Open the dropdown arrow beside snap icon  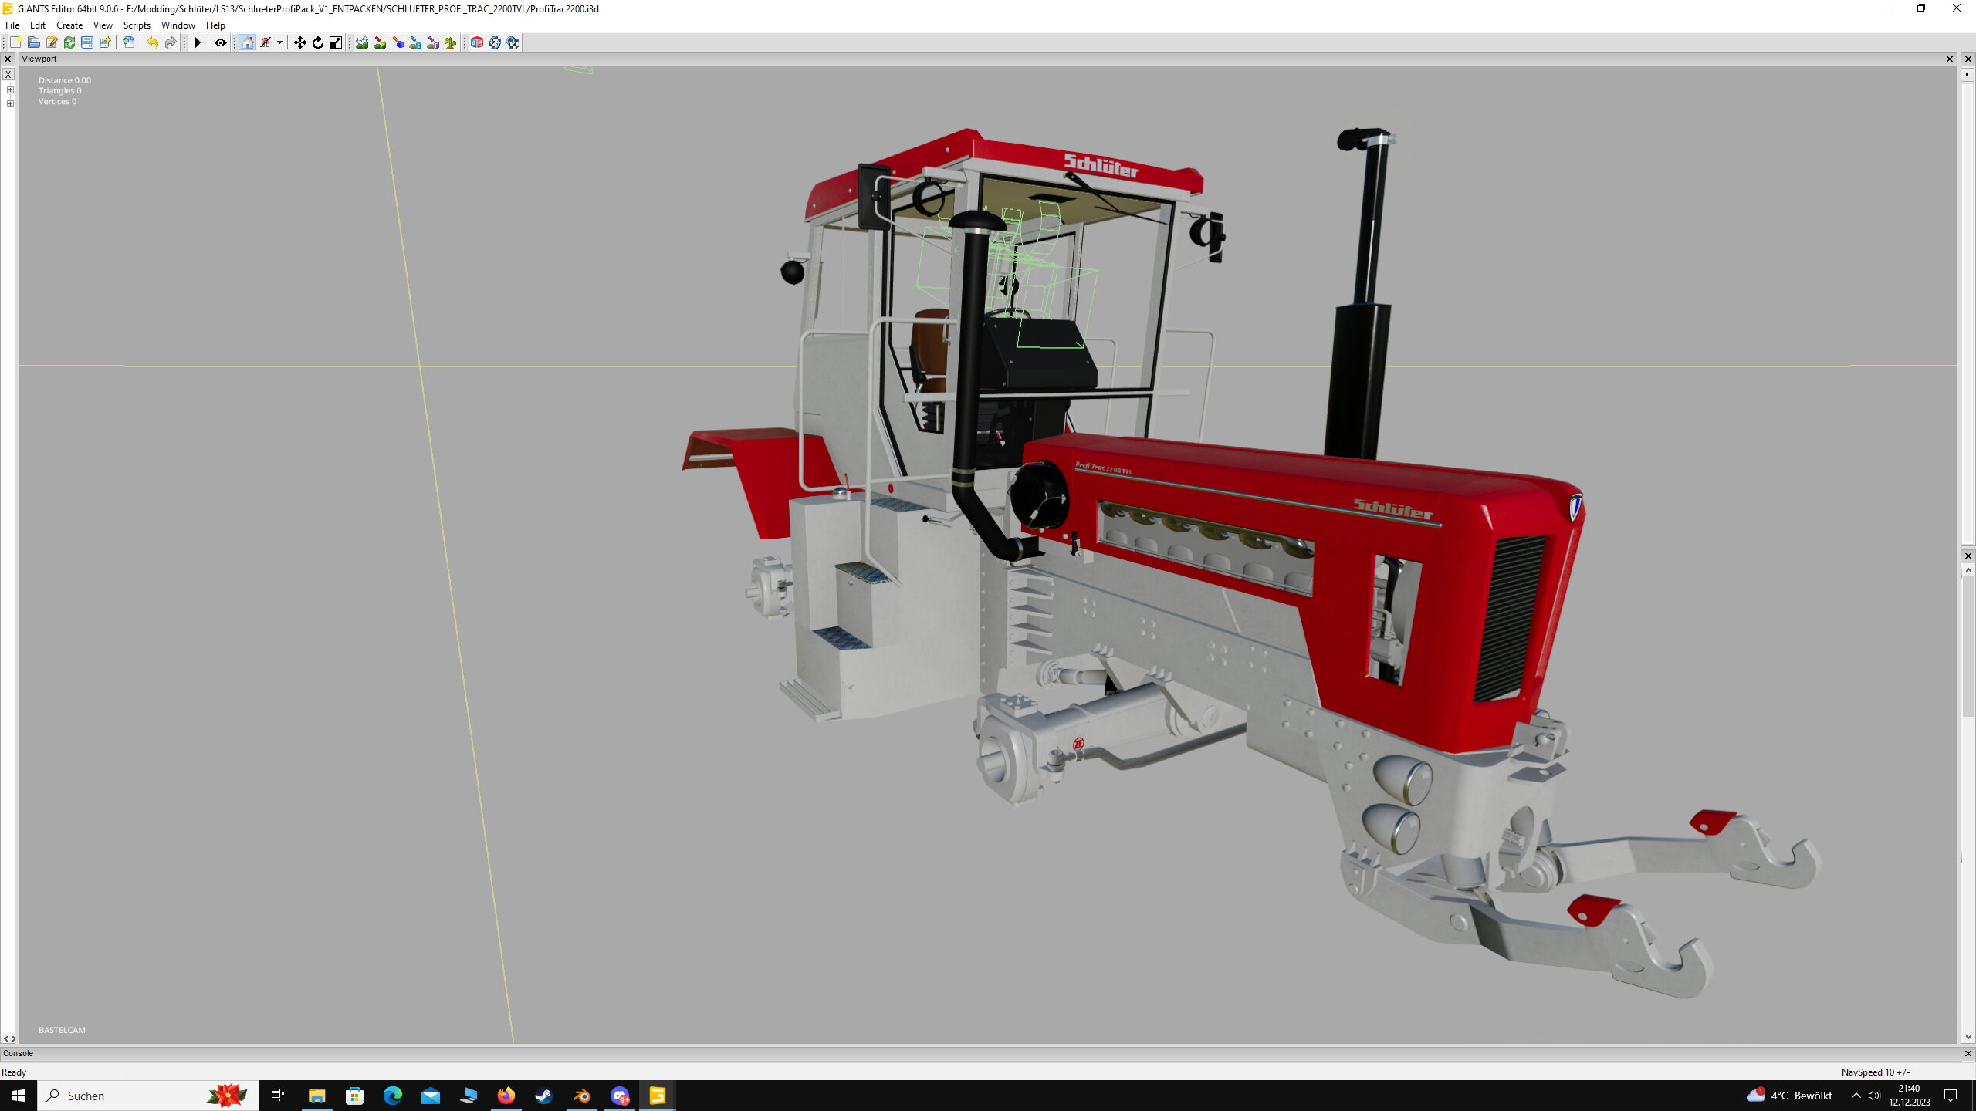(x=279, y=42)
